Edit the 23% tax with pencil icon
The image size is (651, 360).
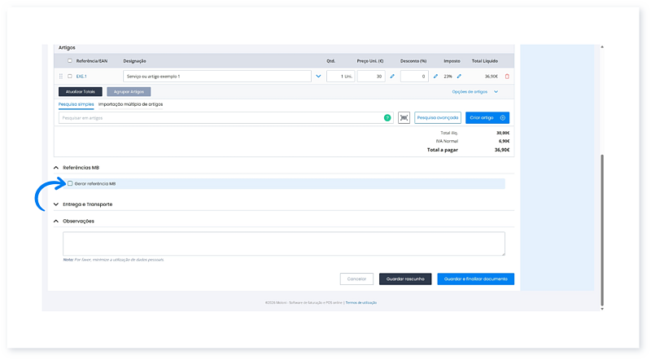tap(459, 77)
